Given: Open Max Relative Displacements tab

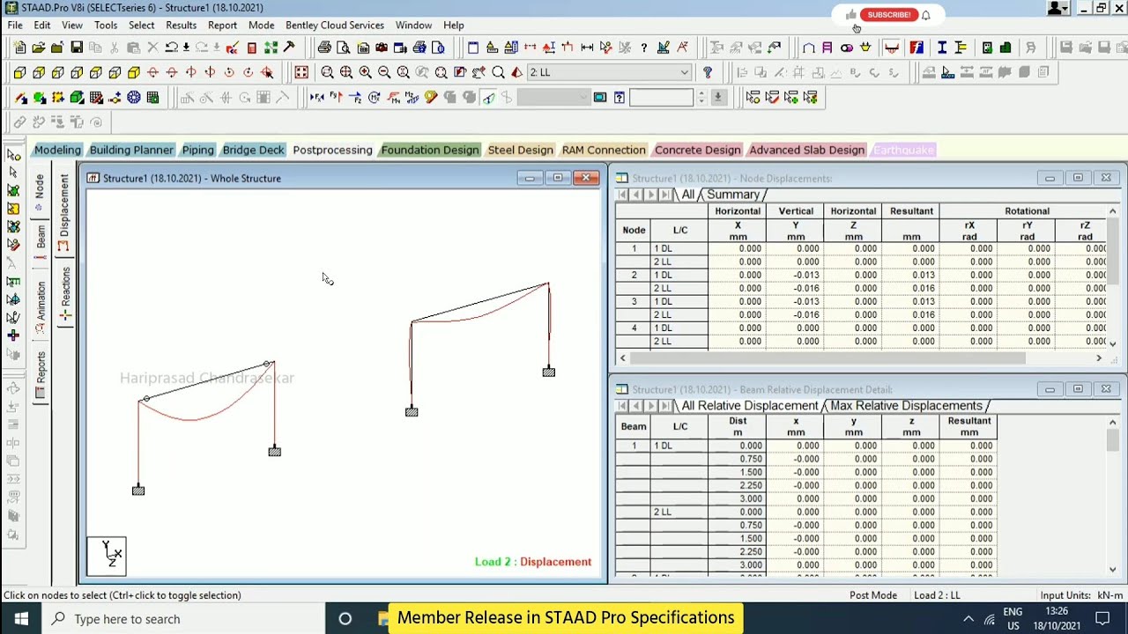Looking at the screenshot, I should [x=906, y=406].
